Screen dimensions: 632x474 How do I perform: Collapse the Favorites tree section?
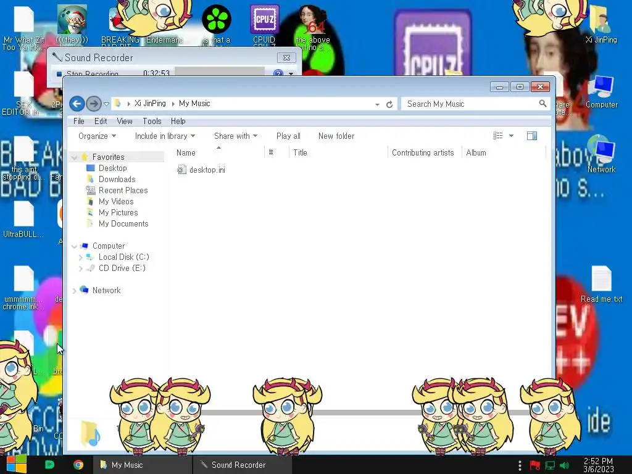coord(75,157)
